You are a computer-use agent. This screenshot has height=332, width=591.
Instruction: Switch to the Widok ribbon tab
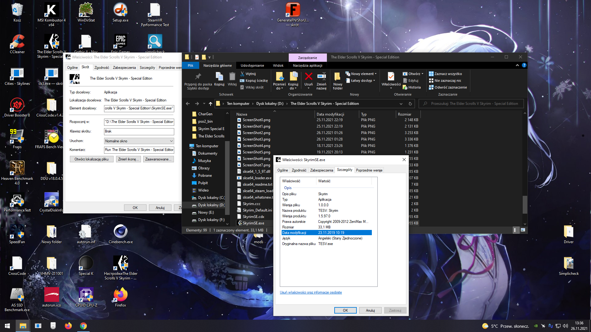pos(278,65)
